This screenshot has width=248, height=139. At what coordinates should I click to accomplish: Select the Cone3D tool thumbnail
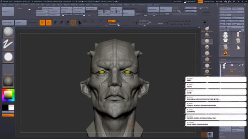click(238, 47)
